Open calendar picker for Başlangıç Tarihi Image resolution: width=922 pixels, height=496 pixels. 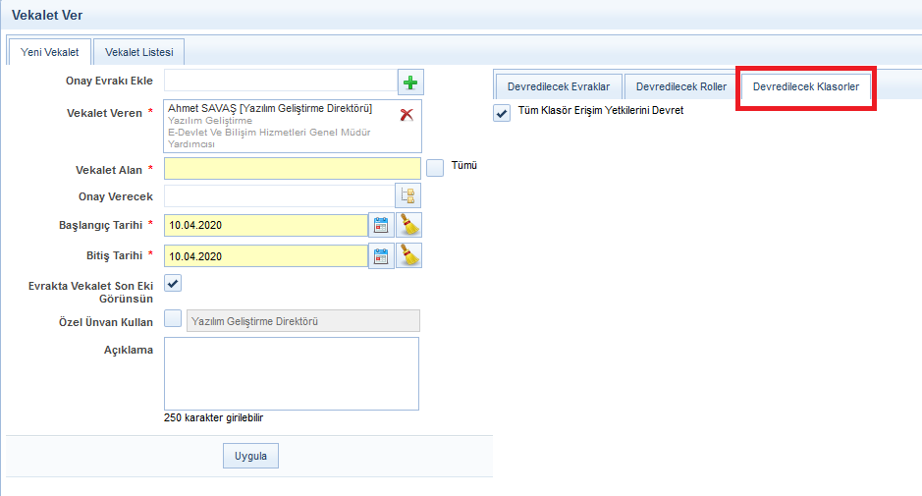click(381, 225)
